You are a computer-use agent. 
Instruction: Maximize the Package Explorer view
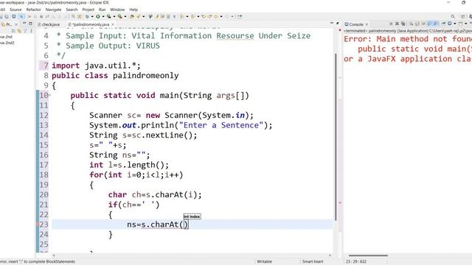pos(30,24)
